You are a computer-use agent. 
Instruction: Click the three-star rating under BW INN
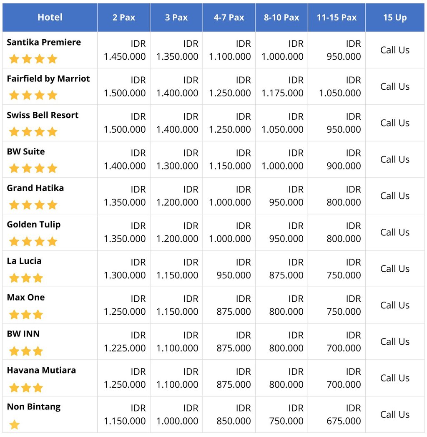point(26,351)
